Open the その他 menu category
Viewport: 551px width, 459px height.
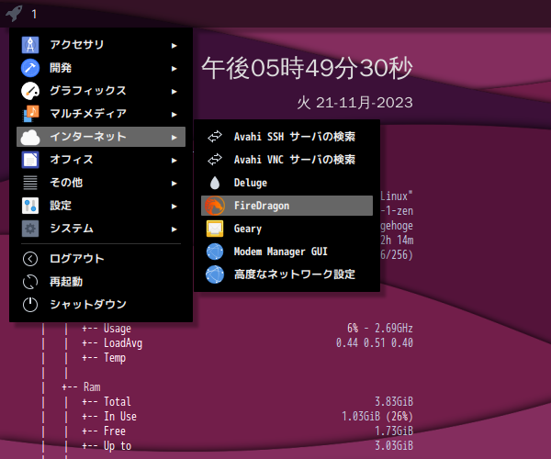coord(101,183)
